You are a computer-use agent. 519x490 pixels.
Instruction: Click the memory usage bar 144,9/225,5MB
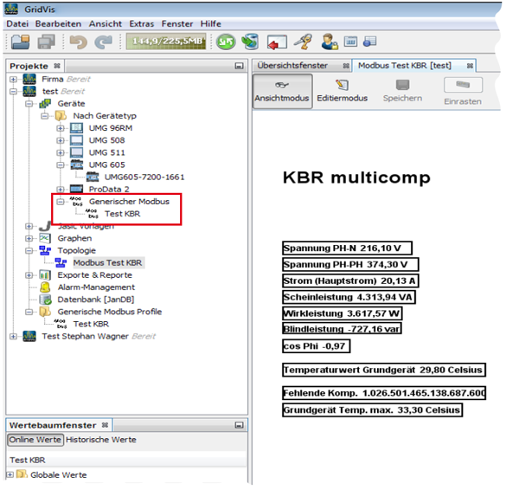165,41
